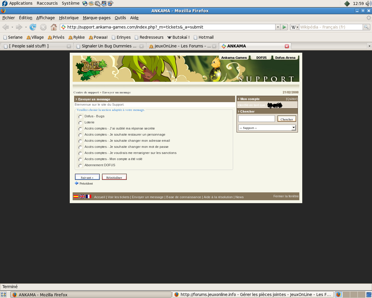The height and width of the screenshot is (298, 372).
Task: Open the forward button history dropdown
Action: click(x=26, y=27)
